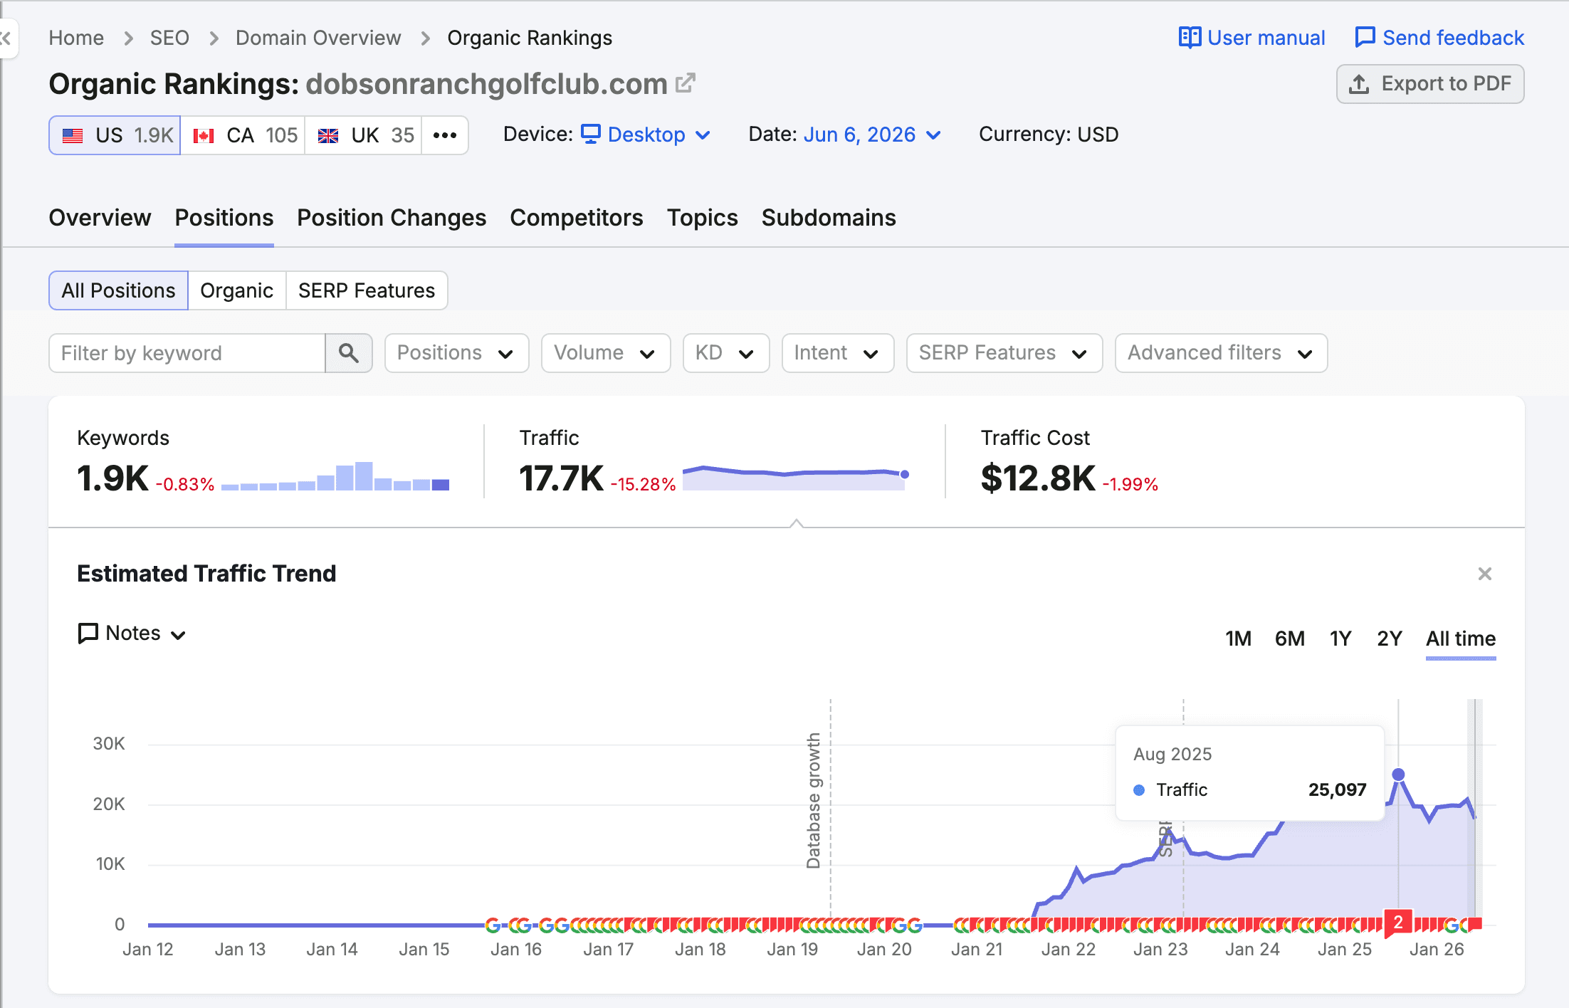Open the Subdomains tab
The image size is (1569, 1008).
pos(829,218)
